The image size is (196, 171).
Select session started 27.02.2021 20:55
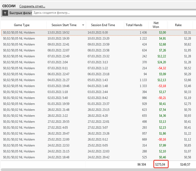[99, 122]
